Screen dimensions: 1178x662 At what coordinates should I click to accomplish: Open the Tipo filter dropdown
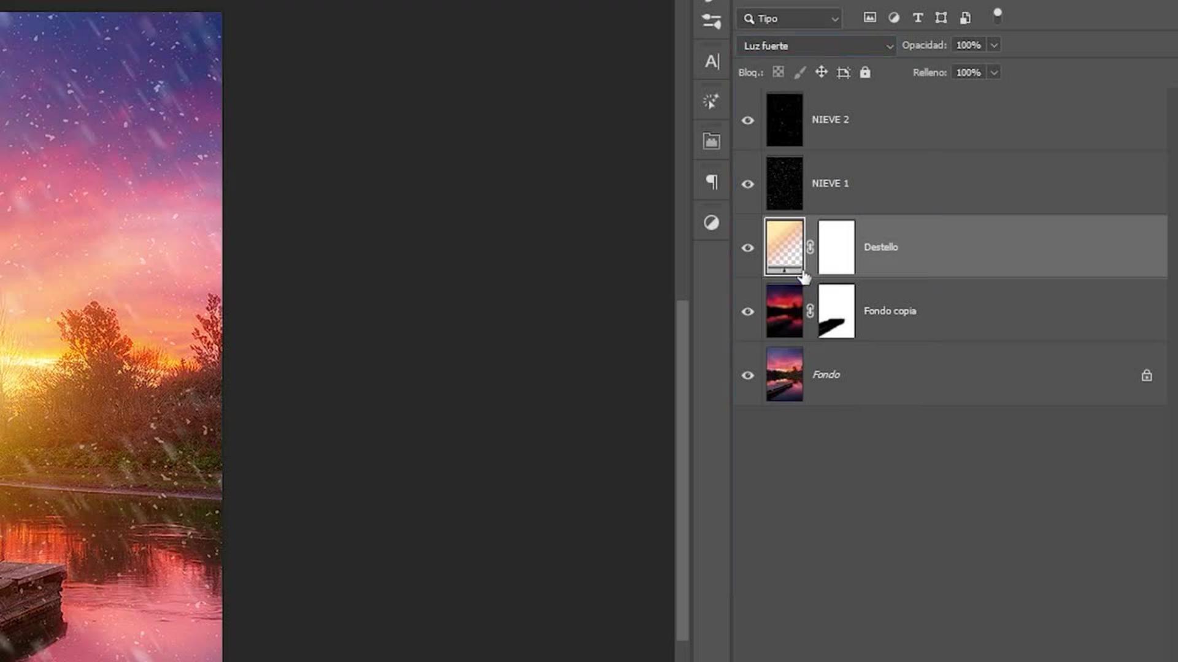click(790, 18)
